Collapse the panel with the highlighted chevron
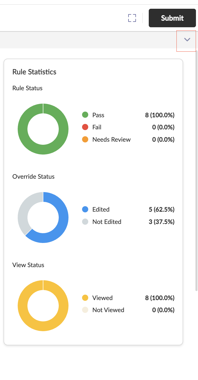 [x=187, y=40]
